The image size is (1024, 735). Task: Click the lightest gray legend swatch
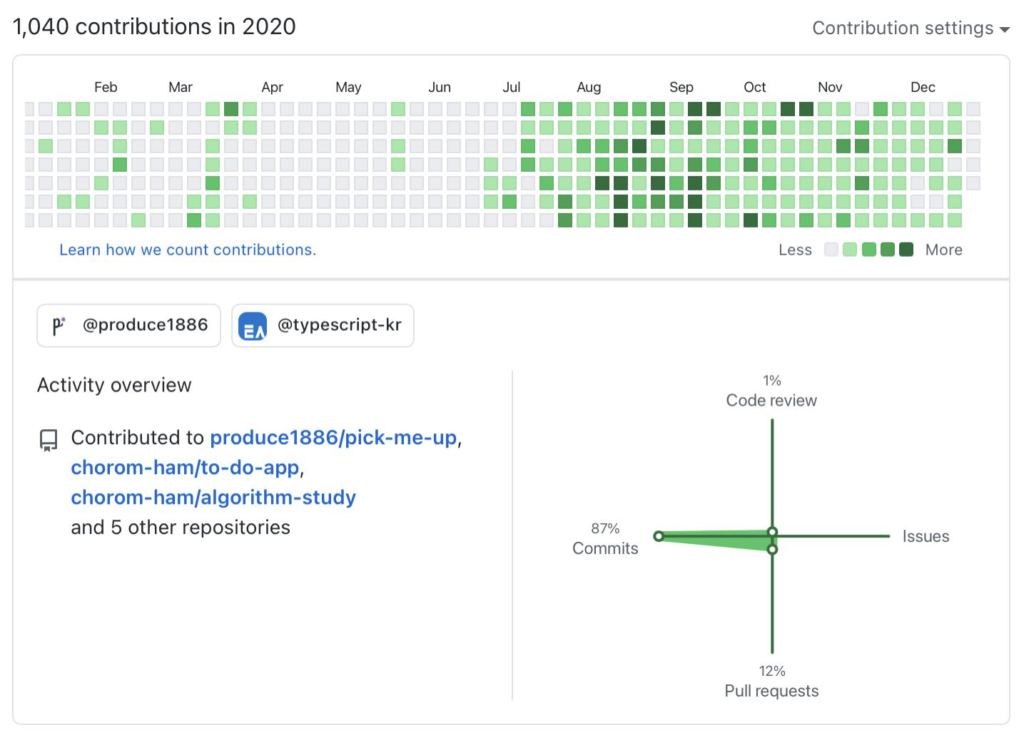coord(831,250)
